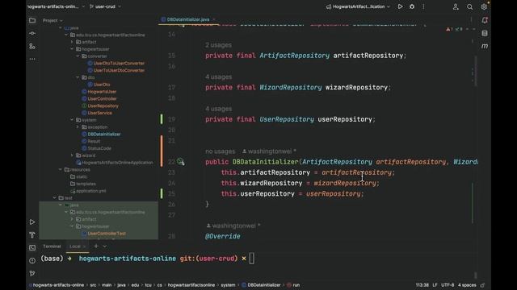
Task: Open Search Everywhere magnifier icon
Action: click(470, 6)
